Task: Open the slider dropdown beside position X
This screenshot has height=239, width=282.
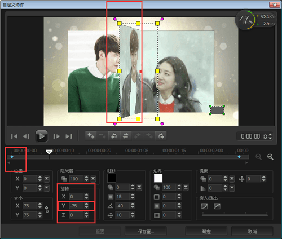Action: tap(46, 179)
